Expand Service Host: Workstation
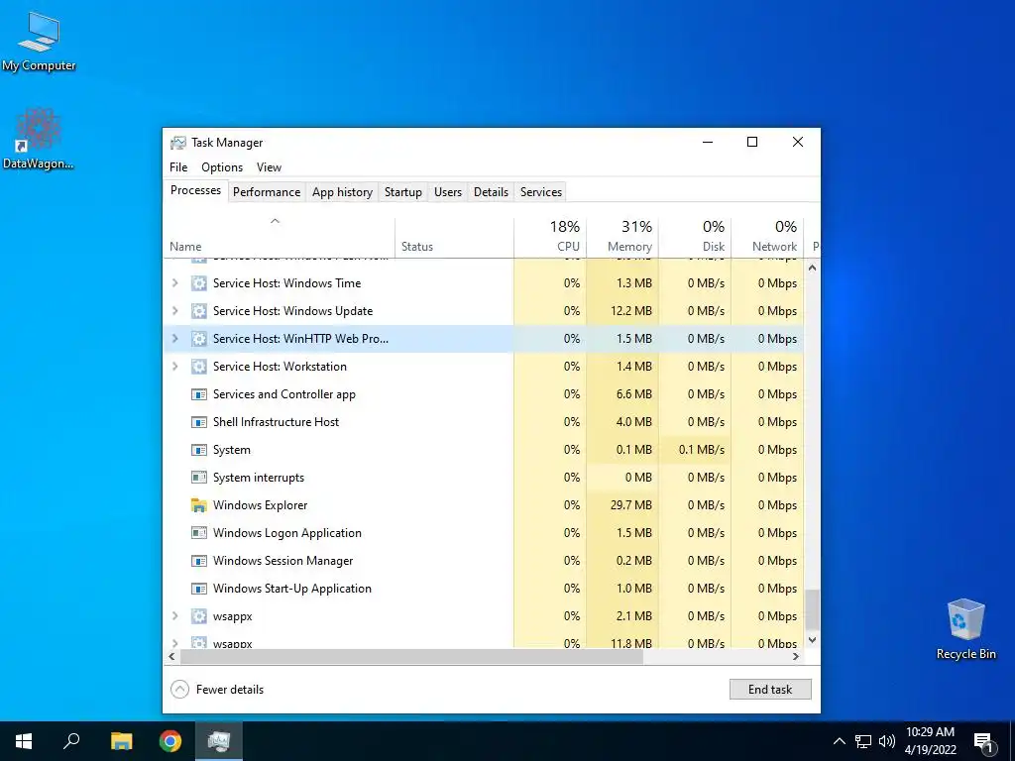This screenshot has height=761, width=1015. 174,367
